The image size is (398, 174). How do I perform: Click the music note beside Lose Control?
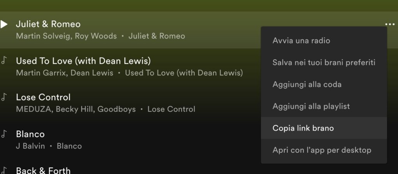(4, 97)
